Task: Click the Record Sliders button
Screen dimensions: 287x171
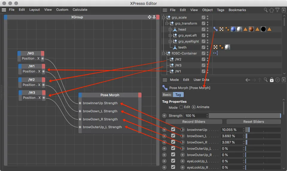Action: click(194, 122)
